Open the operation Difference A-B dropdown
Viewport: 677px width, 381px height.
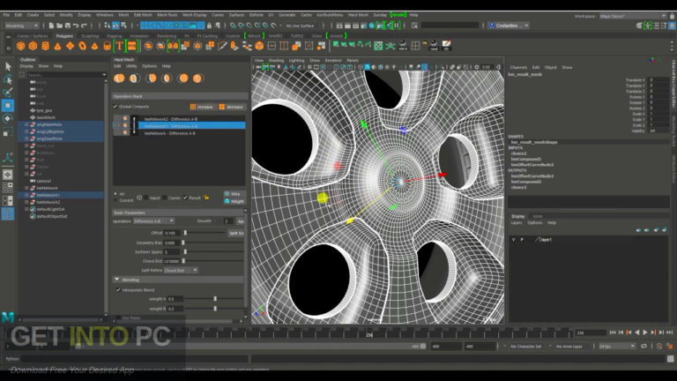click(153, 221)
